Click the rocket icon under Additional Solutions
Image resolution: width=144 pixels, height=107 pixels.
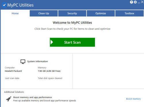pos(9,99)
